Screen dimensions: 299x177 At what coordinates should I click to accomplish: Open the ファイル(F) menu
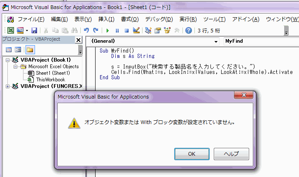click(x=31, y=19)
